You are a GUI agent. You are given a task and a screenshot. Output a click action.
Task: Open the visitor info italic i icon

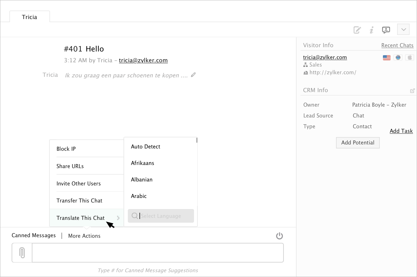pos(372,30)
